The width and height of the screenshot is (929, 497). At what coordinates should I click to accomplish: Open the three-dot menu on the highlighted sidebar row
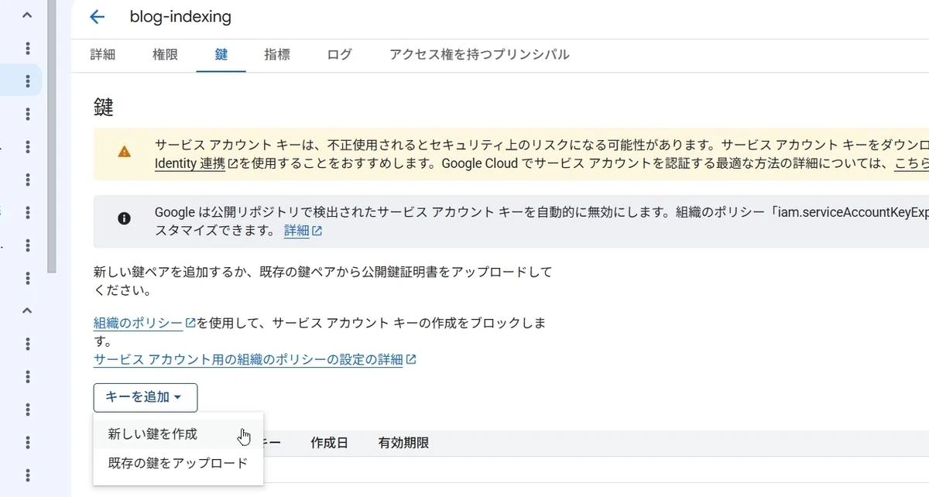[x=28, y=81]
